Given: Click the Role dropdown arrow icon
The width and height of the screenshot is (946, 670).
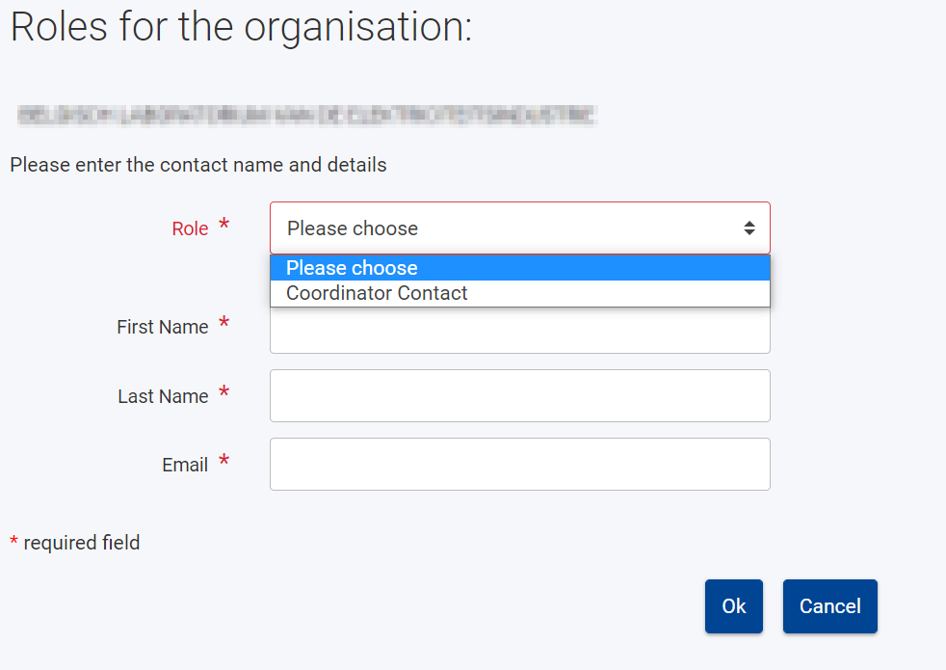Looking at the screenshot, I should 749,228.
